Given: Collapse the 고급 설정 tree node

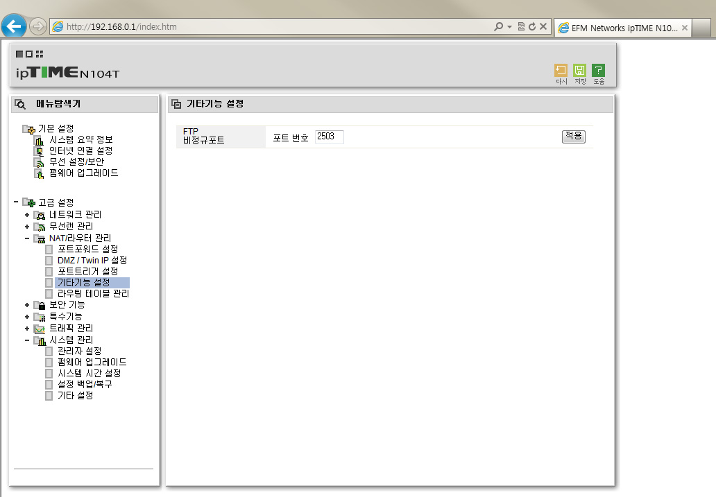Looking at the screenshot, I should point(16,202).
